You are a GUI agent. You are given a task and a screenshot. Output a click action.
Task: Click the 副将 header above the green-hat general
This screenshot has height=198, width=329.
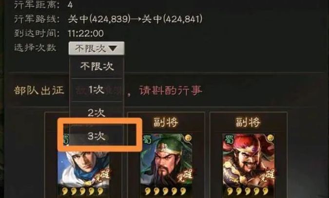[x=166, y=122]
